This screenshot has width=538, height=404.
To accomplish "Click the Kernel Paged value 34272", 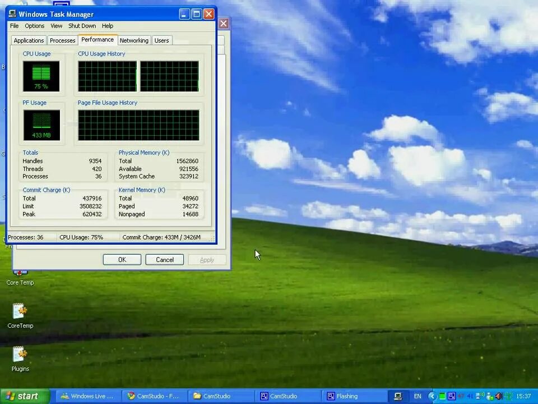I will coord(191,206).
